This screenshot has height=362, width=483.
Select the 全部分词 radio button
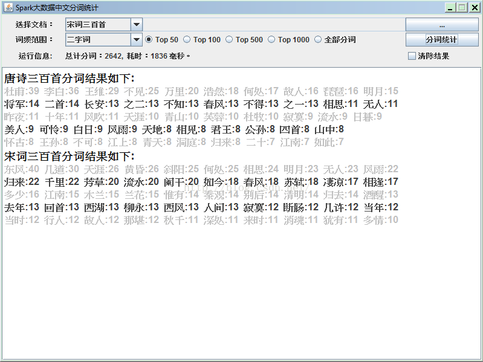pos(318,39)
